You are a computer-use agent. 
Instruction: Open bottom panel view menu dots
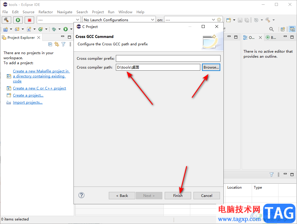point(278,175)
